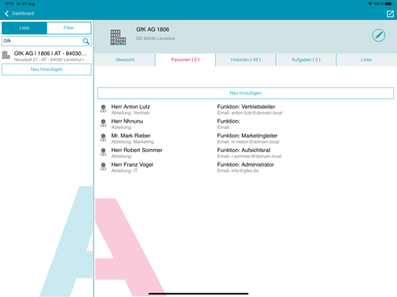Tap the Wi-Fi icon in the status bar
The height and width of the screenshot is (297, 397).
[x=370, y=4]
